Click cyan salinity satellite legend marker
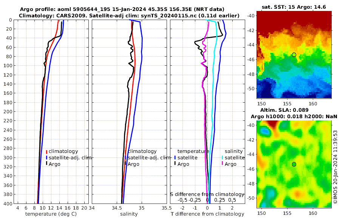Screen dimensions: 340x219 click(x=222, y=157)
